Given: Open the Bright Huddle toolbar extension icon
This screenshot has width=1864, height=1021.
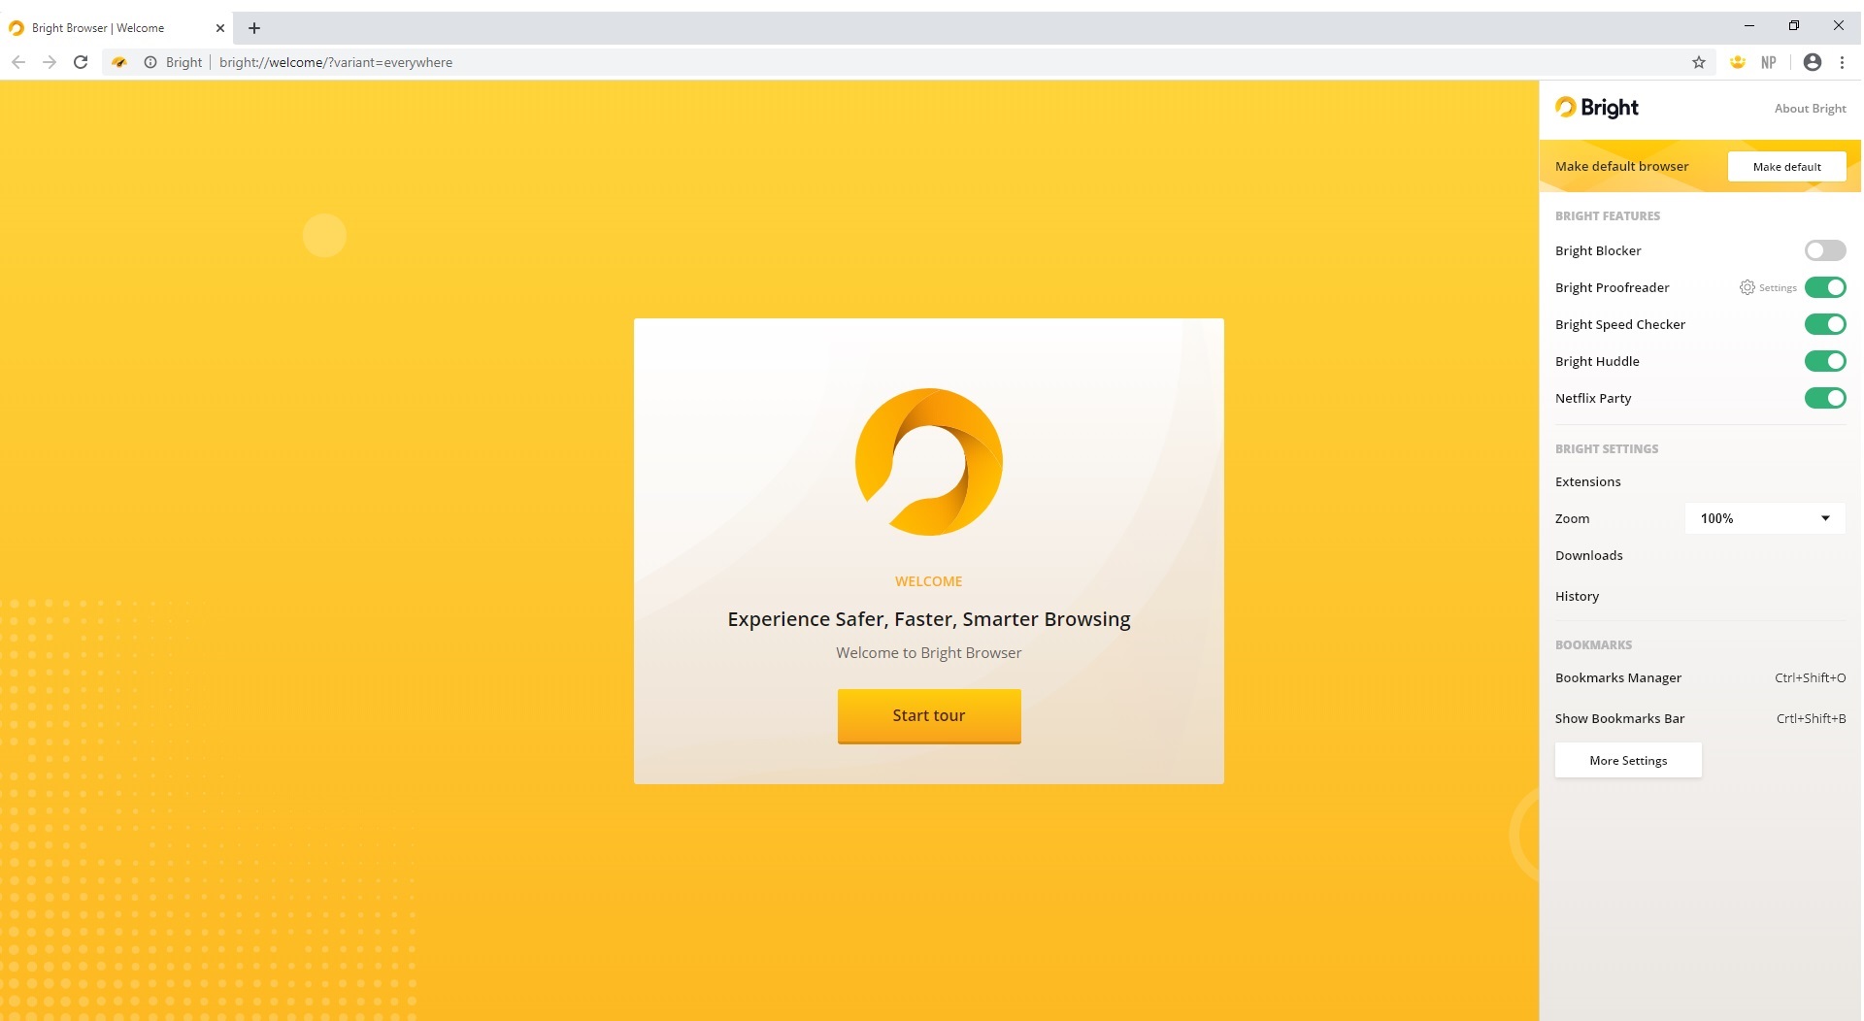Looking at the screenshot, I should coord(1738,62).
